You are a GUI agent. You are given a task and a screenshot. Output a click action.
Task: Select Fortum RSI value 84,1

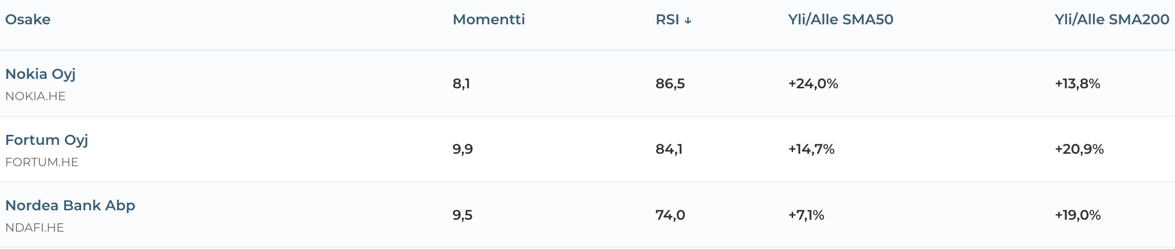669,149
